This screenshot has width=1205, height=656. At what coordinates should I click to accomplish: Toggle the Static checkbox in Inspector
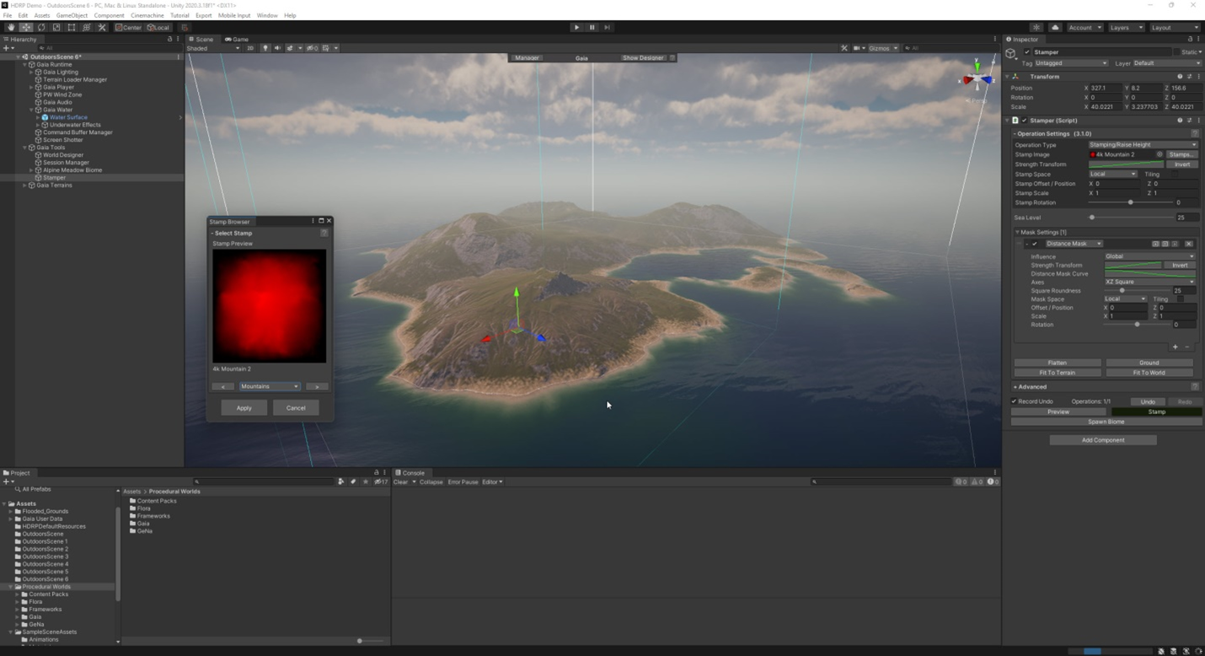1179,52
